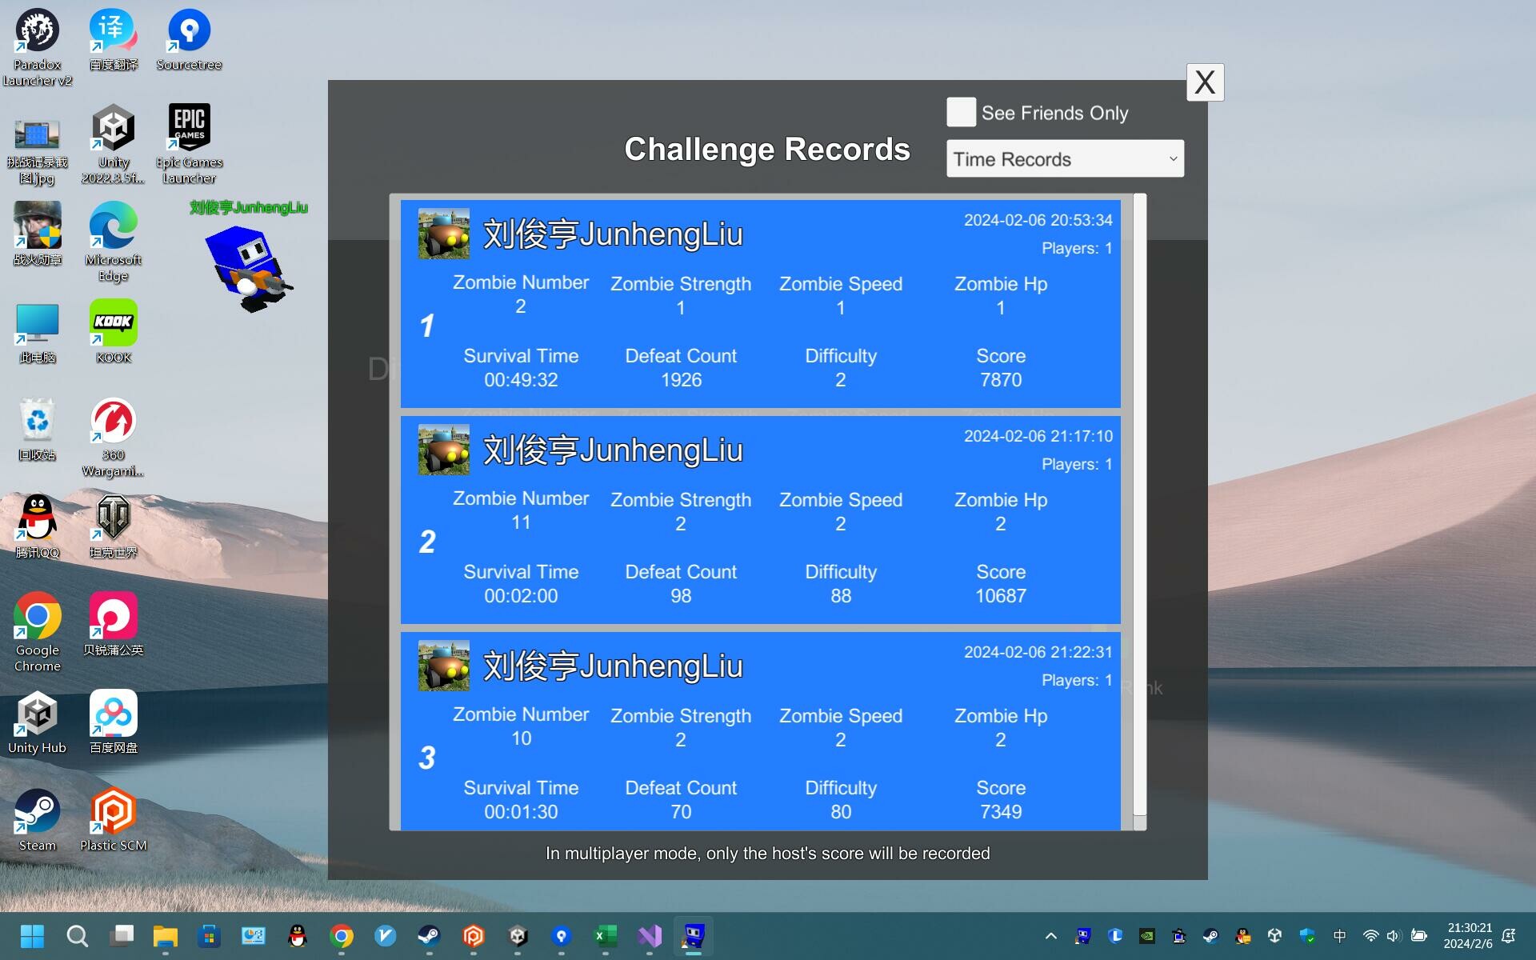The image size is (1536, 960).
Task: Launch Google Chrome from the taskbar
Action: point(342,936)
